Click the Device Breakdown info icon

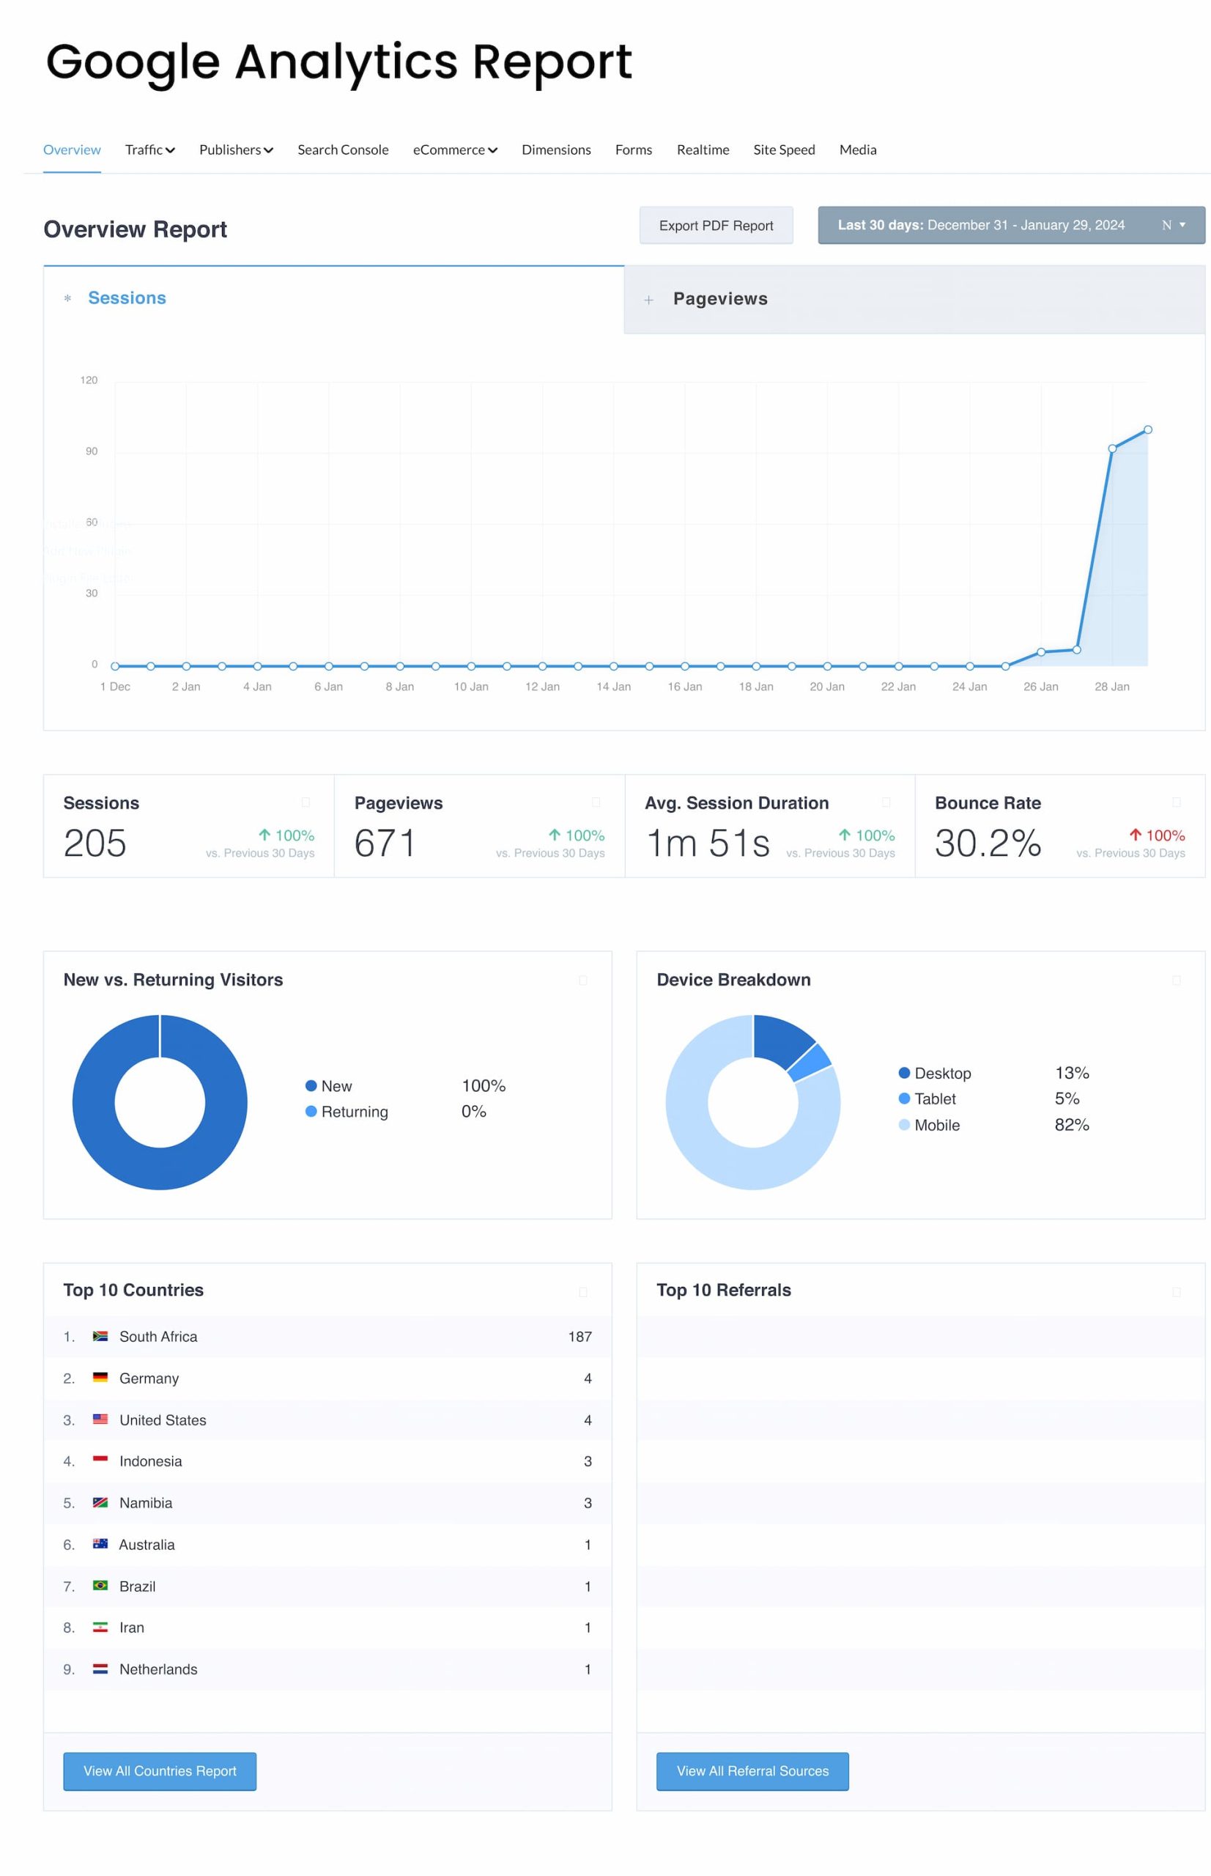[1177, 980]
